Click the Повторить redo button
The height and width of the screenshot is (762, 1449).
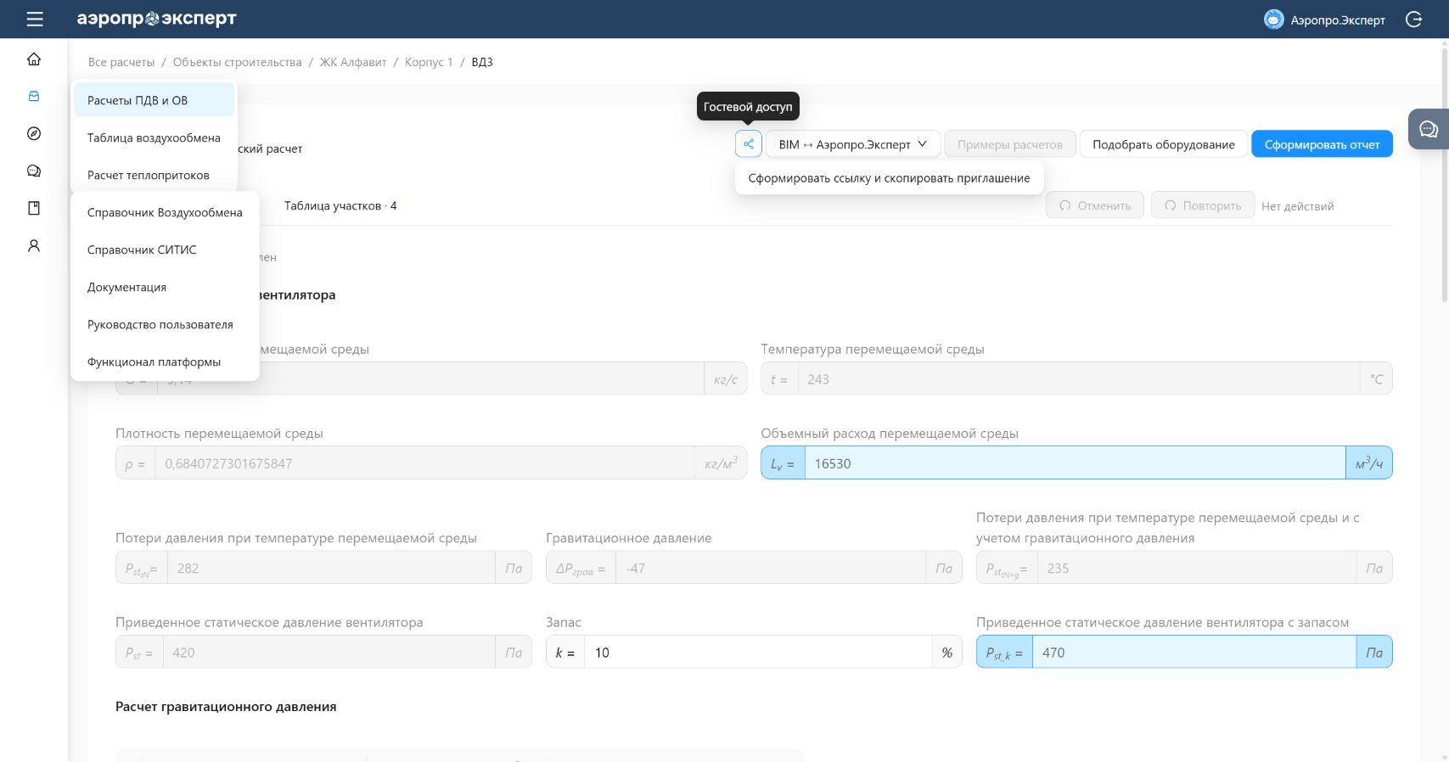coord(1203,205)
